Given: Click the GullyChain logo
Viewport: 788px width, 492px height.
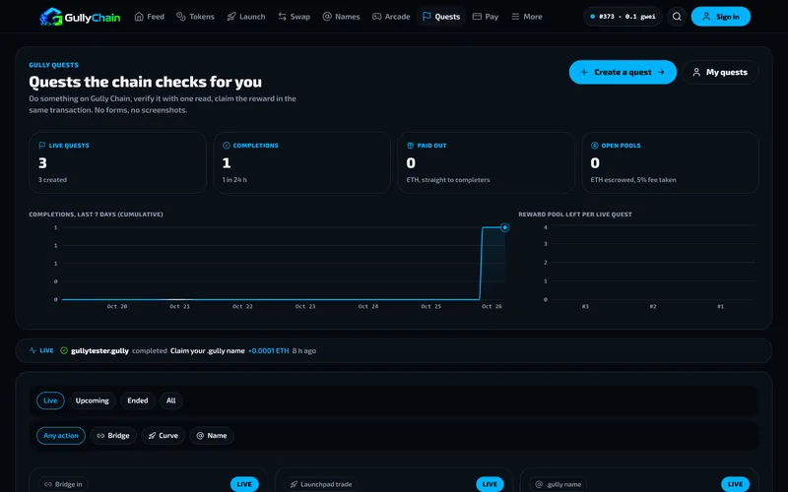Looking at the screenshot, I should (x=80, y=17).
